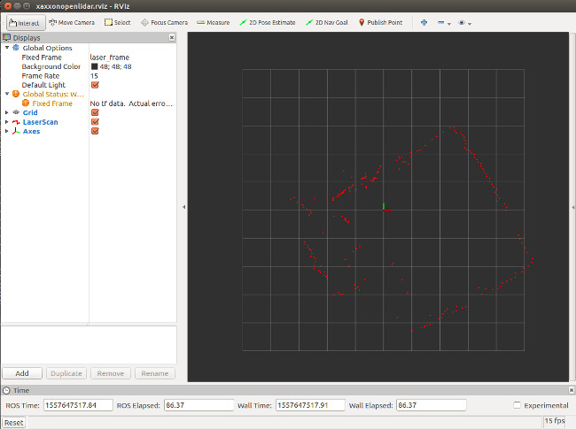
Task: Click the Global Status warning icon
Action: point(16,94)
